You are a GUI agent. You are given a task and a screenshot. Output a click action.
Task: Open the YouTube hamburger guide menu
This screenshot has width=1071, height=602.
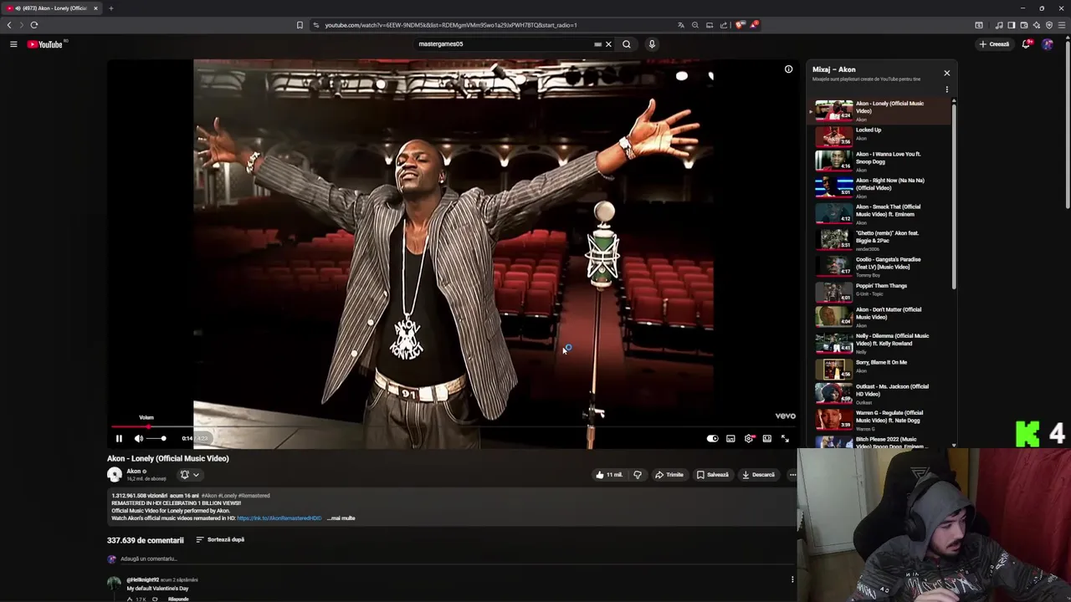(x=13, y=44)
